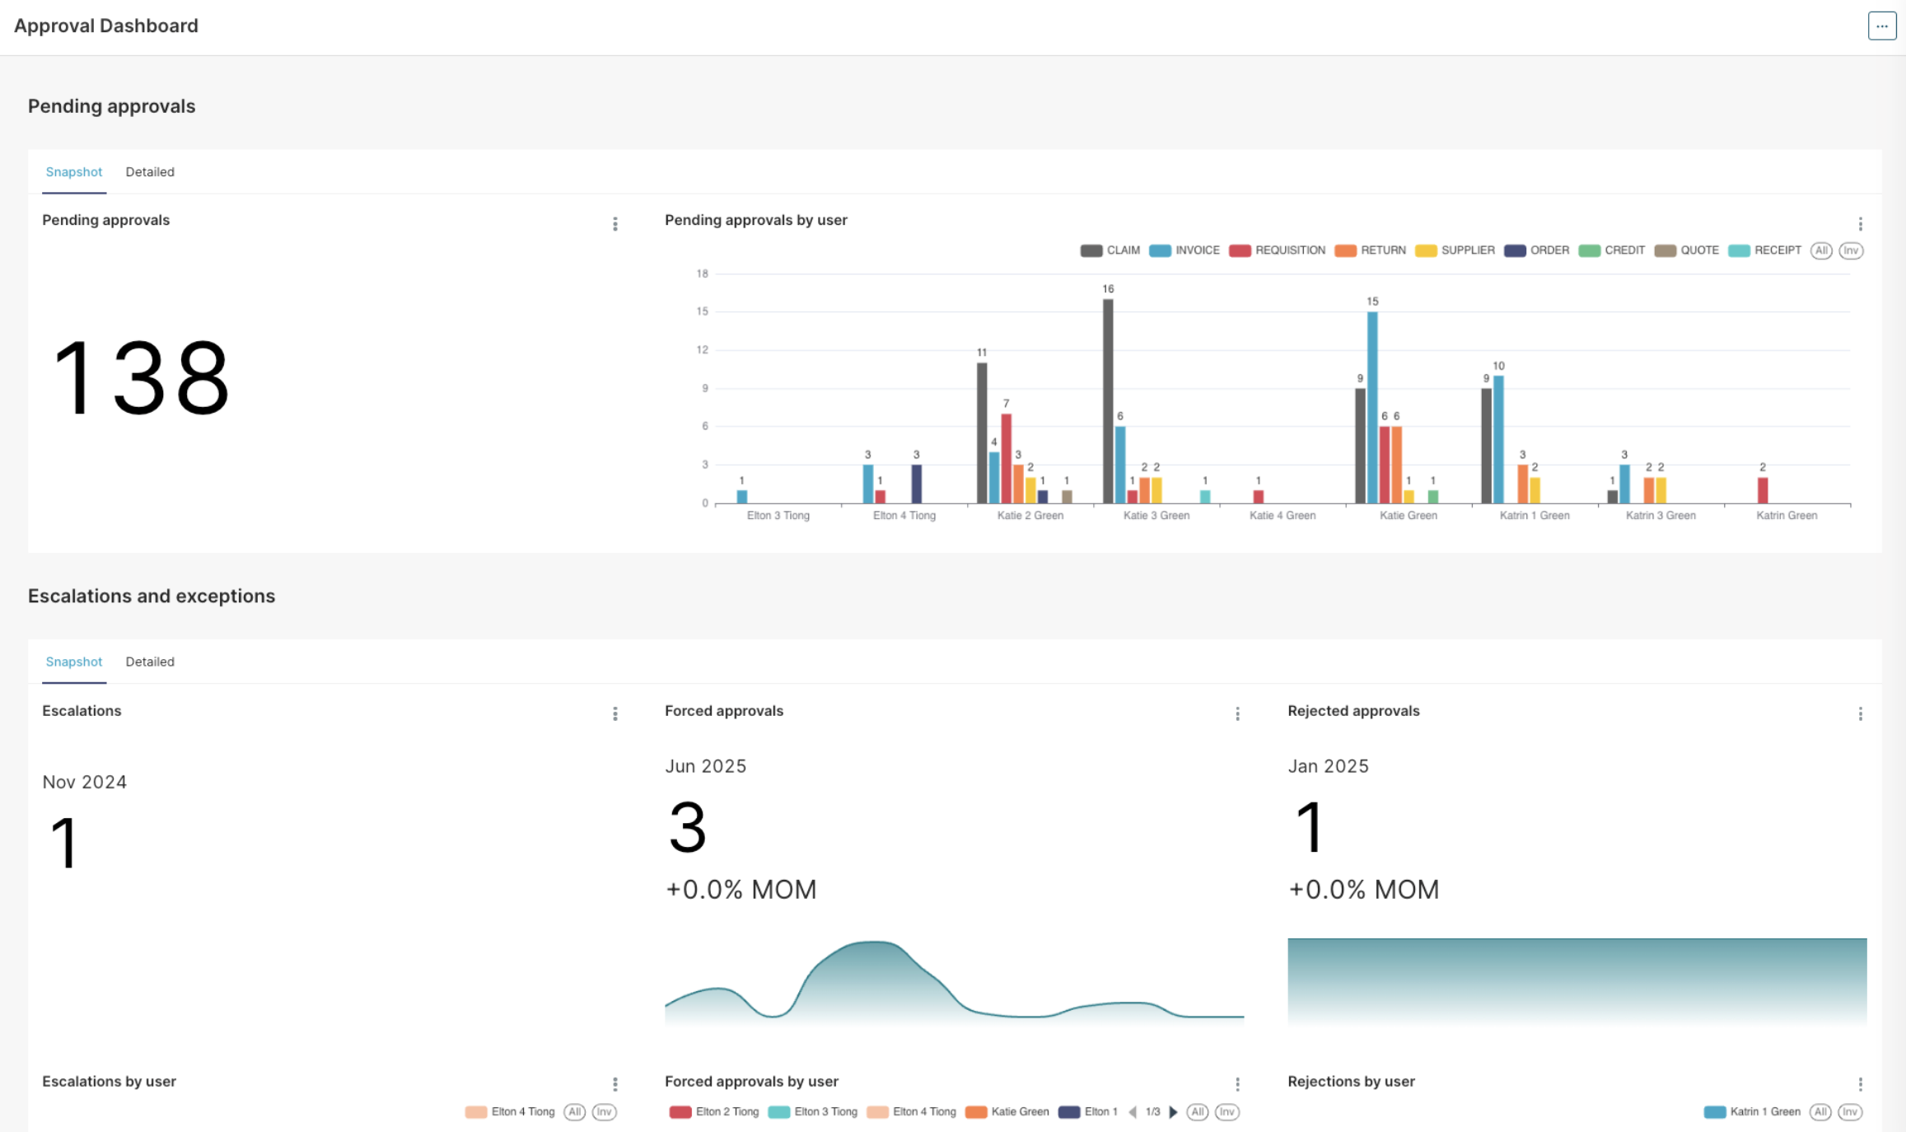
Task: Click Inv button in pending approvals legend
Action: click(1851, 250)
